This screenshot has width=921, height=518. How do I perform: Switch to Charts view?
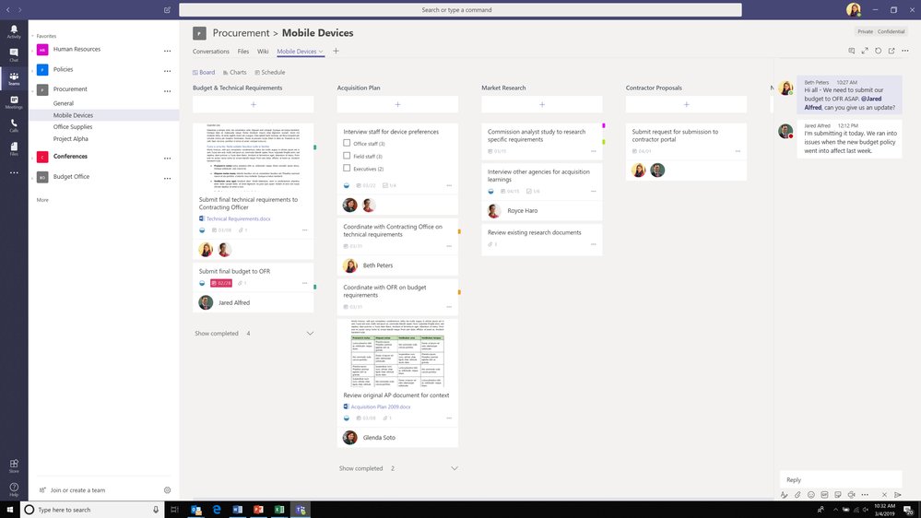tap(234, 72)
